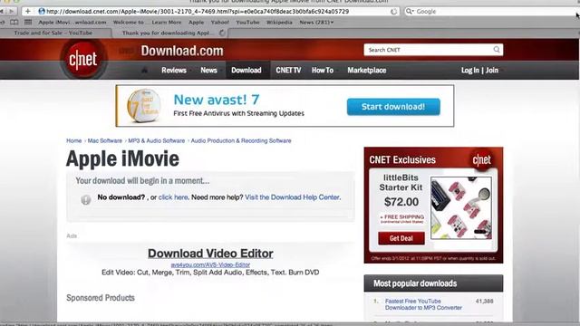Viewport: 580px width, 326px height.
Task: Reload the page with address bar icon
Action: 393,12
